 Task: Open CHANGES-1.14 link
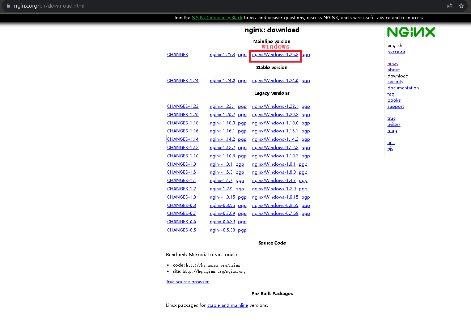(x=183, y=139)
